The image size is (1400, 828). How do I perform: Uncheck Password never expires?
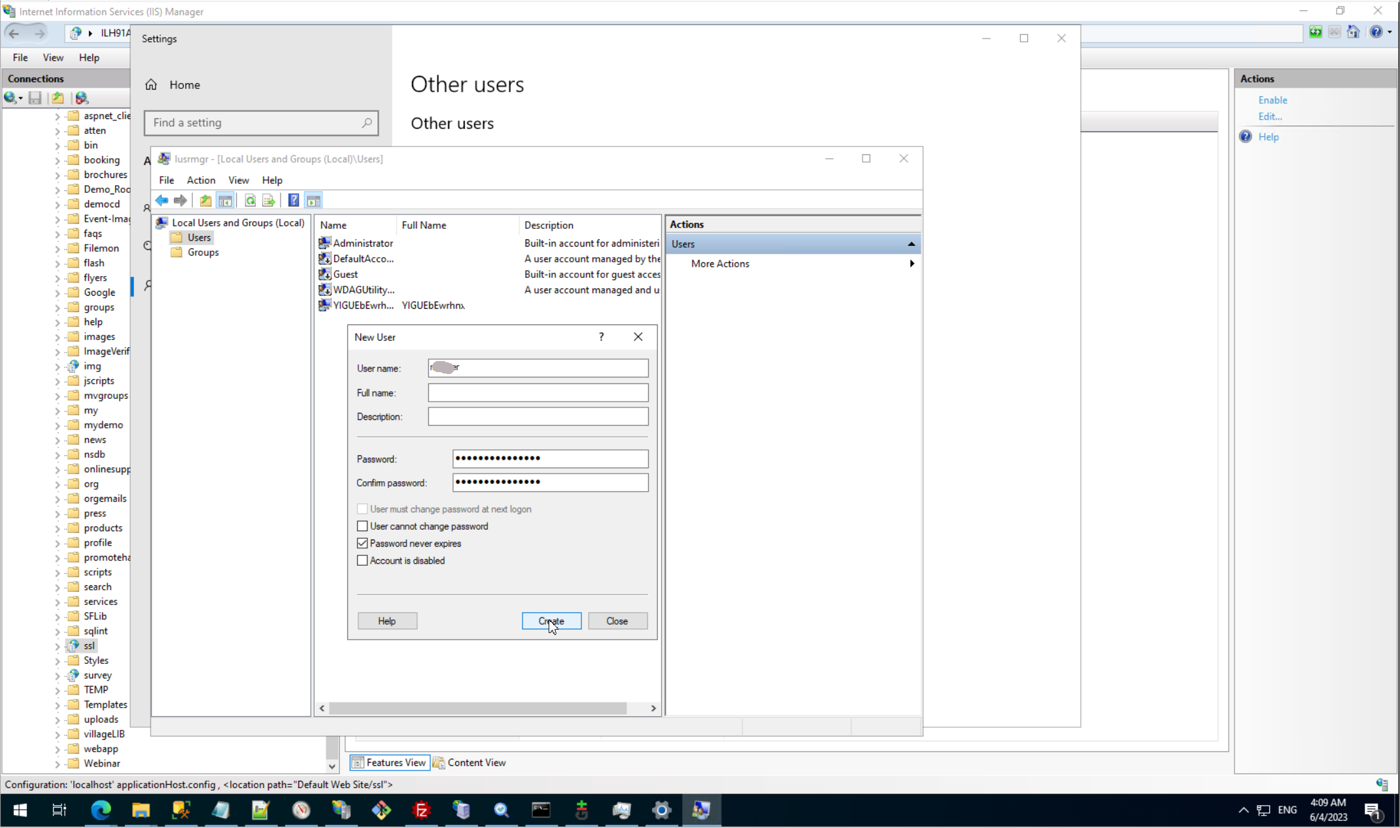pyautogui.click(x=362, y=543)
